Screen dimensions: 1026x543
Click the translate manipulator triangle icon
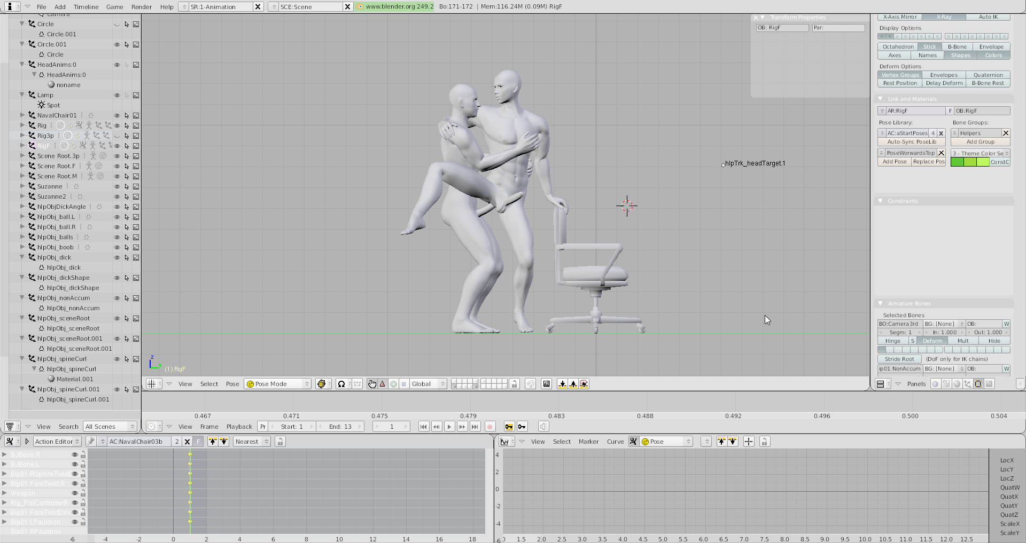click(383, 384)
